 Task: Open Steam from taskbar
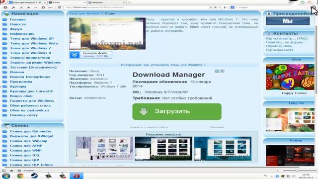pyautogui.click(x=34, y=176)
